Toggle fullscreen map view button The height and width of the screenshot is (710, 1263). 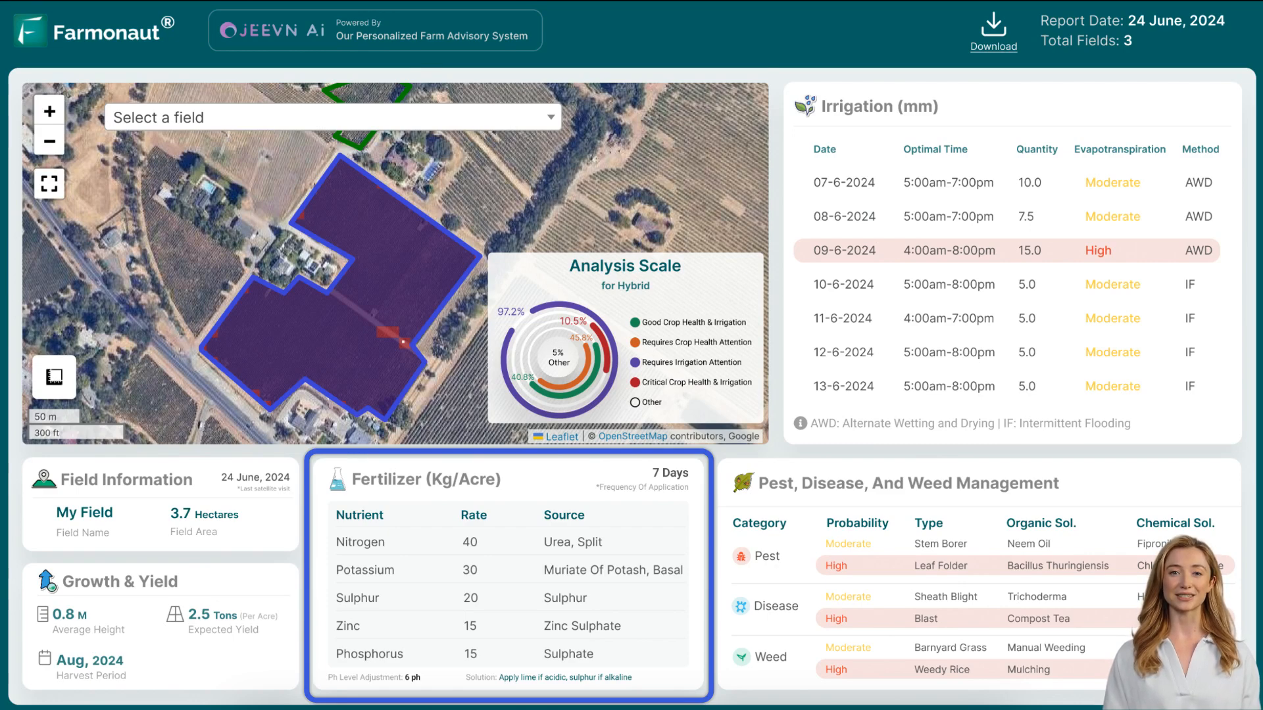pos(49,184)
